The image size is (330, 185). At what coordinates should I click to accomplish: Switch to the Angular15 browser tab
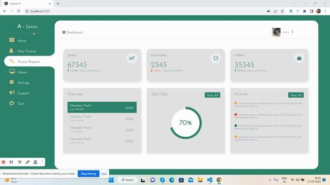point(27,4)
